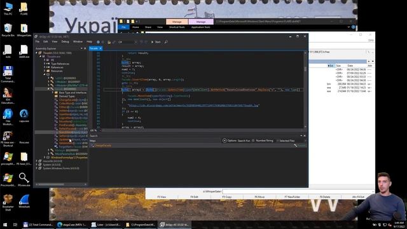Click dnSpy navigate forward arrow icon
407x229 pixels.
[103, 42]
